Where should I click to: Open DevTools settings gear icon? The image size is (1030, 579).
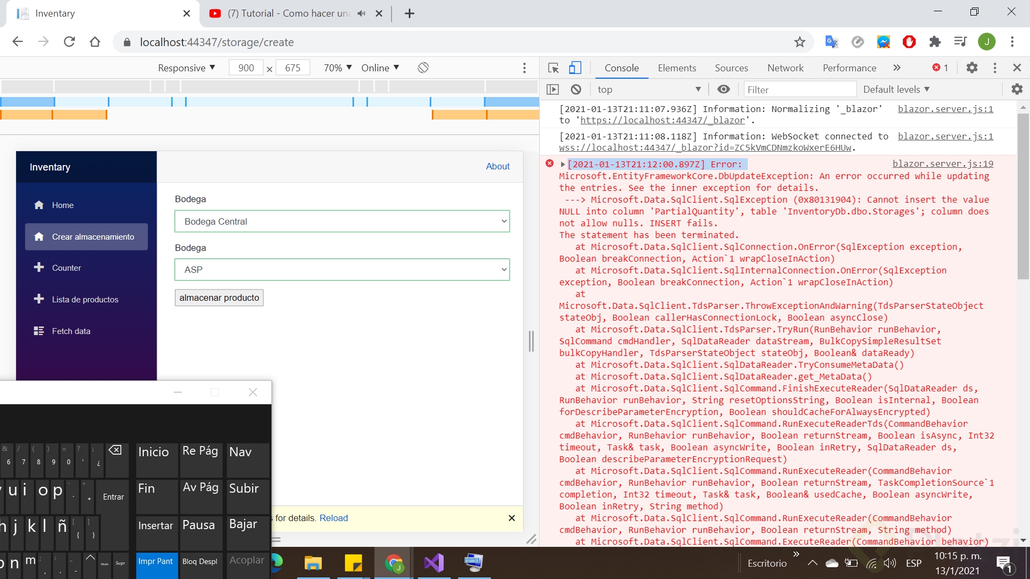click(972, 68)
